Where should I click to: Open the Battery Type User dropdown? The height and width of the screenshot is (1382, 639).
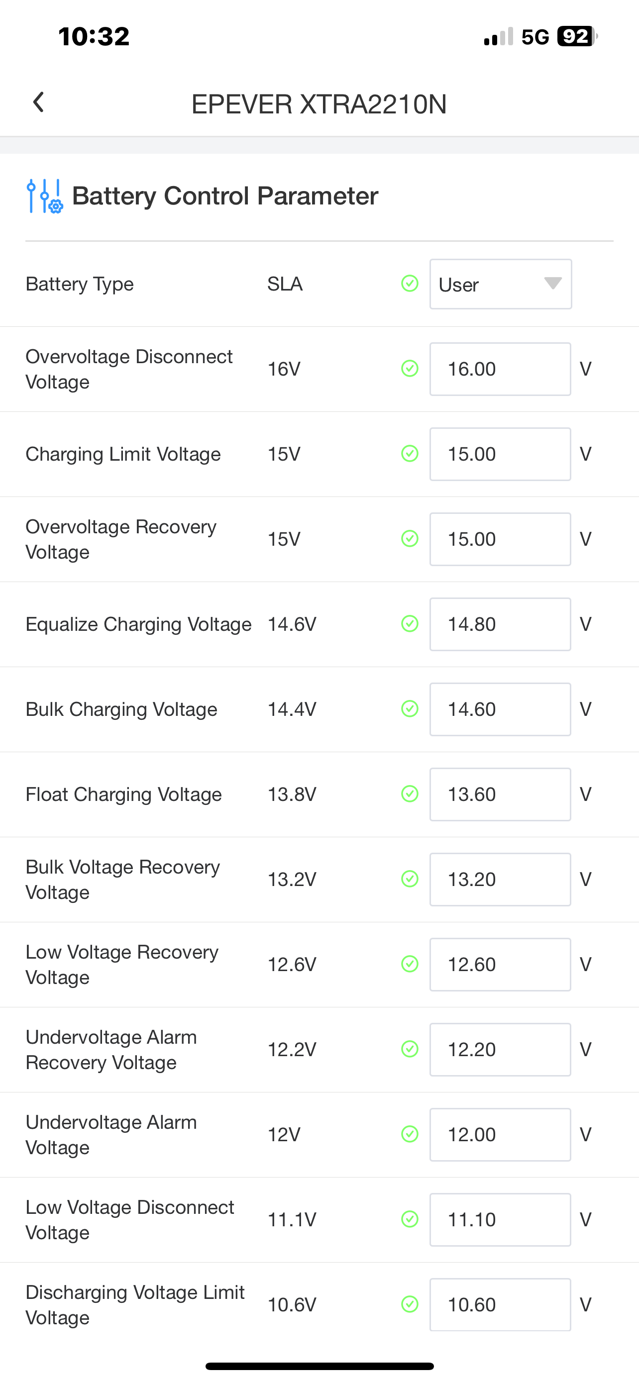pyautogui.click(x=500, y=285)
